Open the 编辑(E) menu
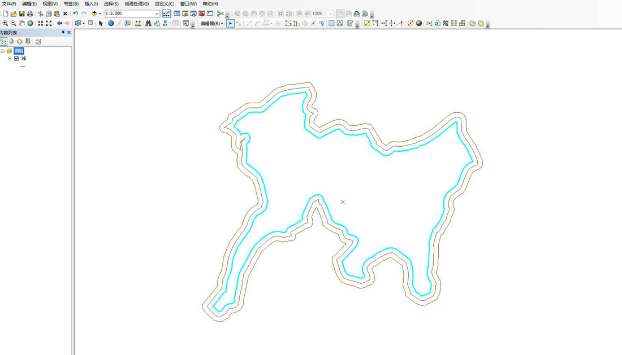This screenshot has width=622, height=355. (x=29, y=4)
